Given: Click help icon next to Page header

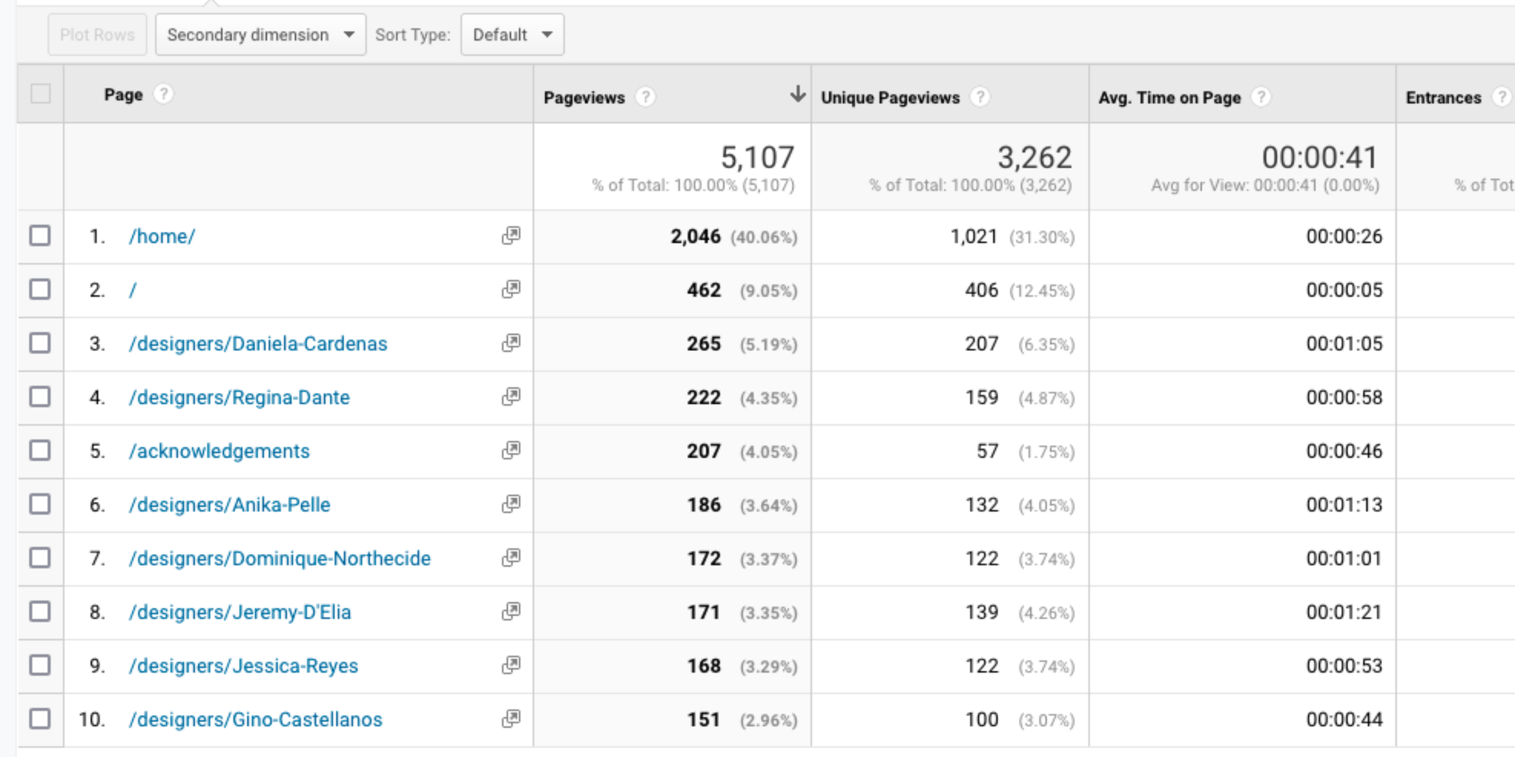Looking at the screenshot, I should (164, 94).
